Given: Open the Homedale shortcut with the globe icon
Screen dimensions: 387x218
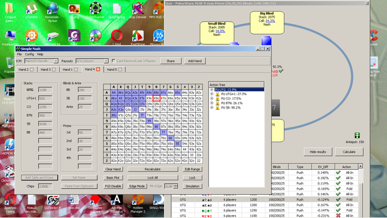Looking at the screenshot, I should pos(53,12).
